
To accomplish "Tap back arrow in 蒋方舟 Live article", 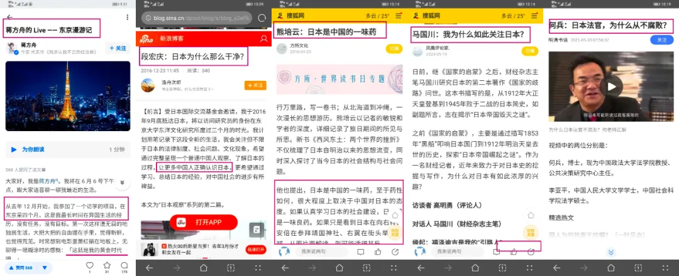I will click(9, 16).
